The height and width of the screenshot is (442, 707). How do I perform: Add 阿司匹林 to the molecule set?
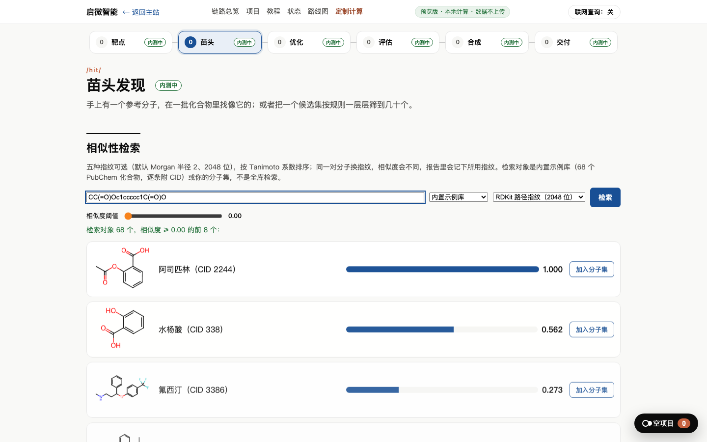point(592,269)
